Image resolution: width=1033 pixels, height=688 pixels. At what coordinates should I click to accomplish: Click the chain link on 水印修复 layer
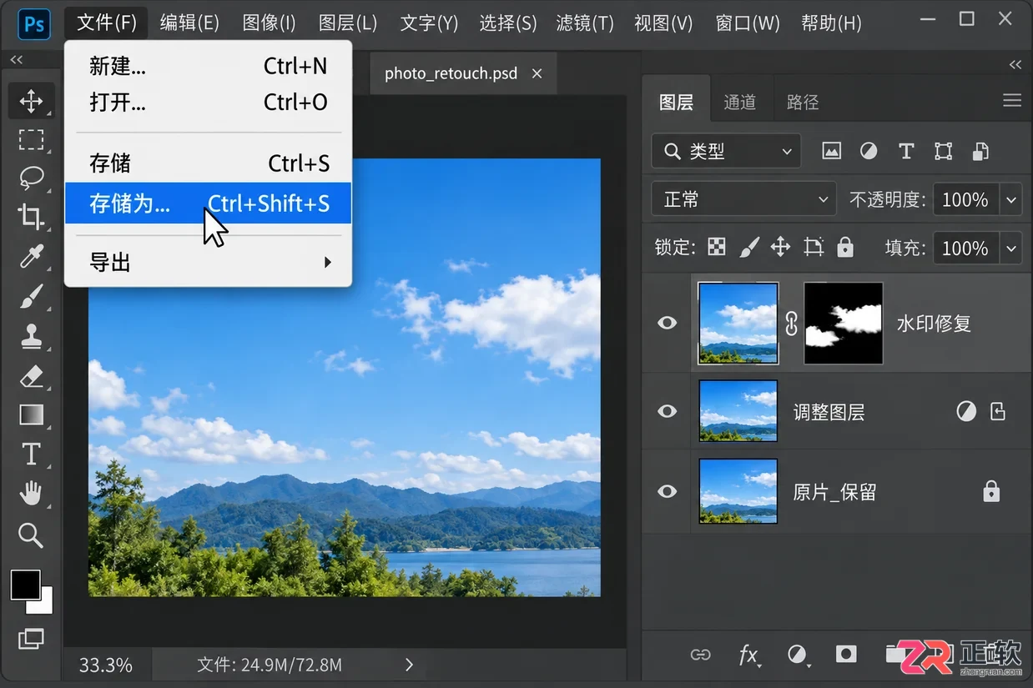[x=792, y=324]
